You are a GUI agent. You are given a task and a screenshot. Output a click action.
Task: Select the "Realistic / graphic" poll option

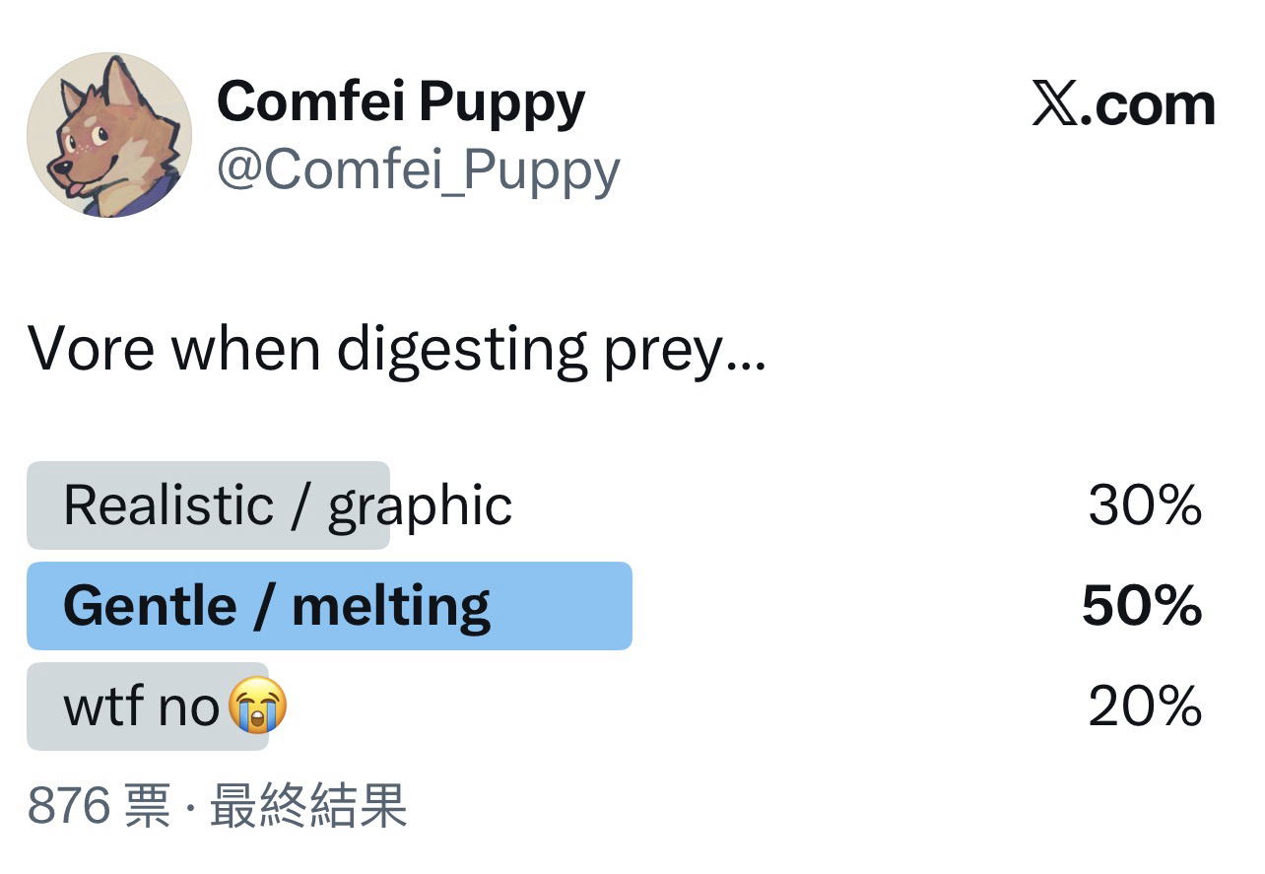coord(287,505)
